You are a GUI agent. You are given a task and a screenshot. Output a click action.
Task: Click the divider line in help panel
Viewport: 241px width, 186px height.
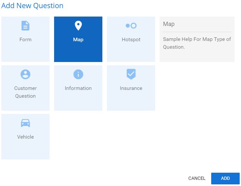tap(197, 32)
